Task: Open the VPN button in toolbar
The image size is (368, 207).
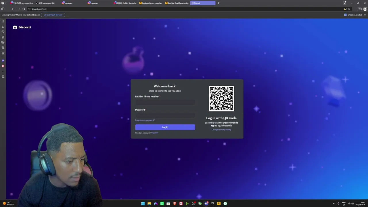Action: (360, 9)
